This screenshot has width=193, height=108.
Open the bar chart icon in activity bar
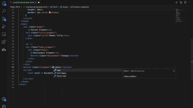(4, 49)
